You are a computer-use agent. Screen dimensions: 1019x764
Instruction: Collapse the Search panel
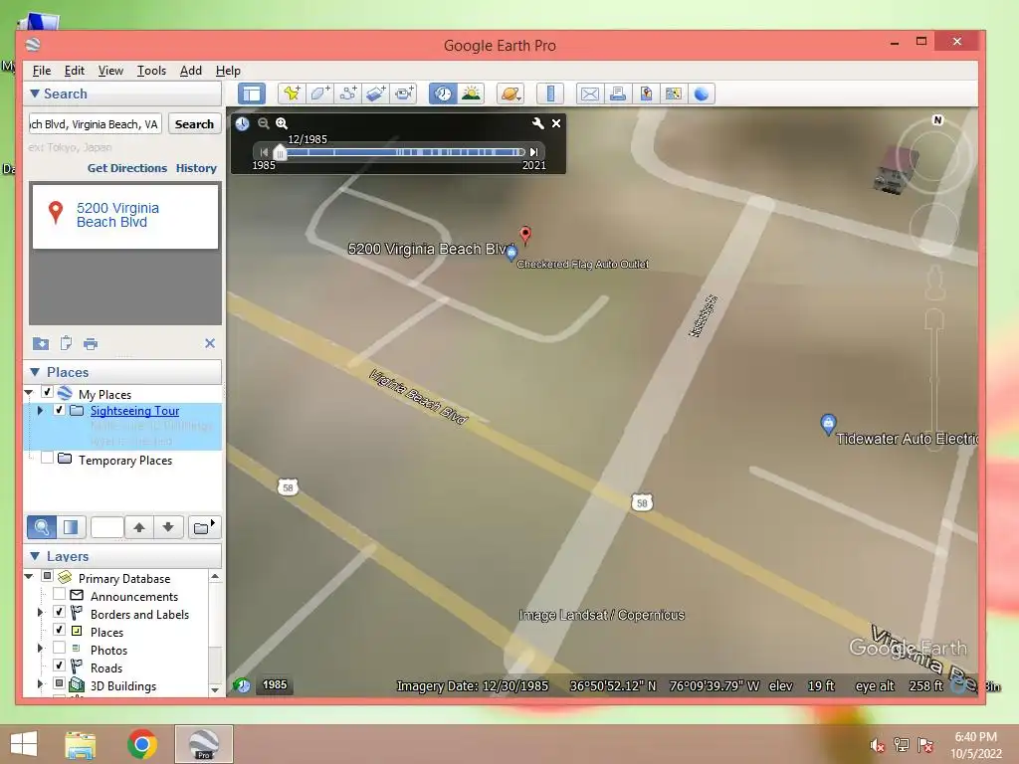tap(35, 94)
